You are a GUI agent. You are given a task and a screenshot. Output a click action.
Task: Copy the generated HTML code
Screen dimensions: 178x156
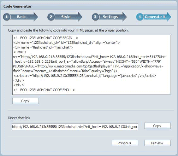pyautogui.click(x=26, y=101)
